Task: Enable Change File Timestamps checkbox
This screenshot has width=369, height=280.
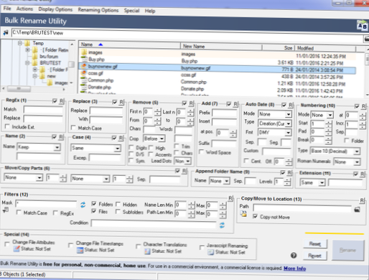Action: click(x=70, y=245)
